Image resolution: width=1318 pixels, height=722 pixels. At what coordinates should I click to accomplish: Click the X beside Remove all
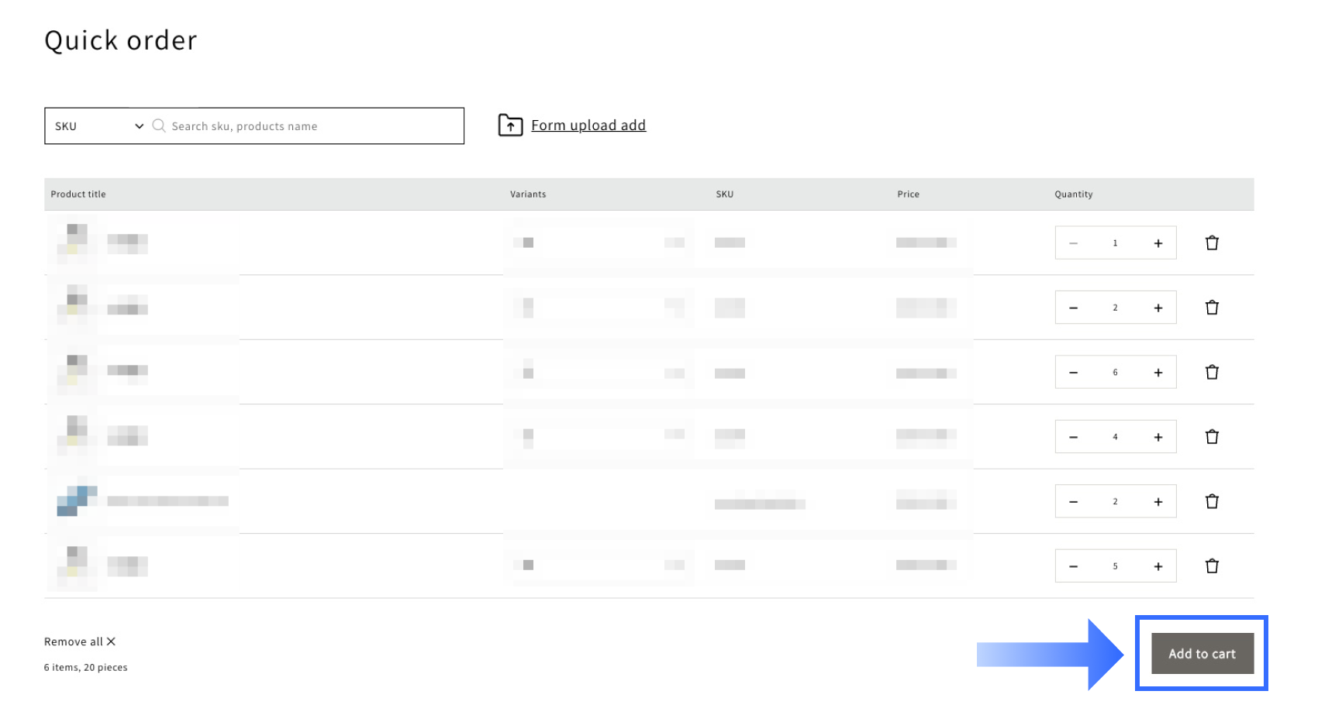[x=112, y=641]
